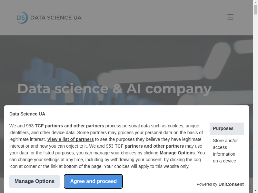
Task: Click the inline Manage Options text link
Action: point(177,153)
